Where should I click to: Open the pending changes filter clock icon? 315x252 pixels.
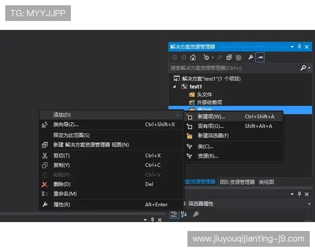[x=206, y=57]
